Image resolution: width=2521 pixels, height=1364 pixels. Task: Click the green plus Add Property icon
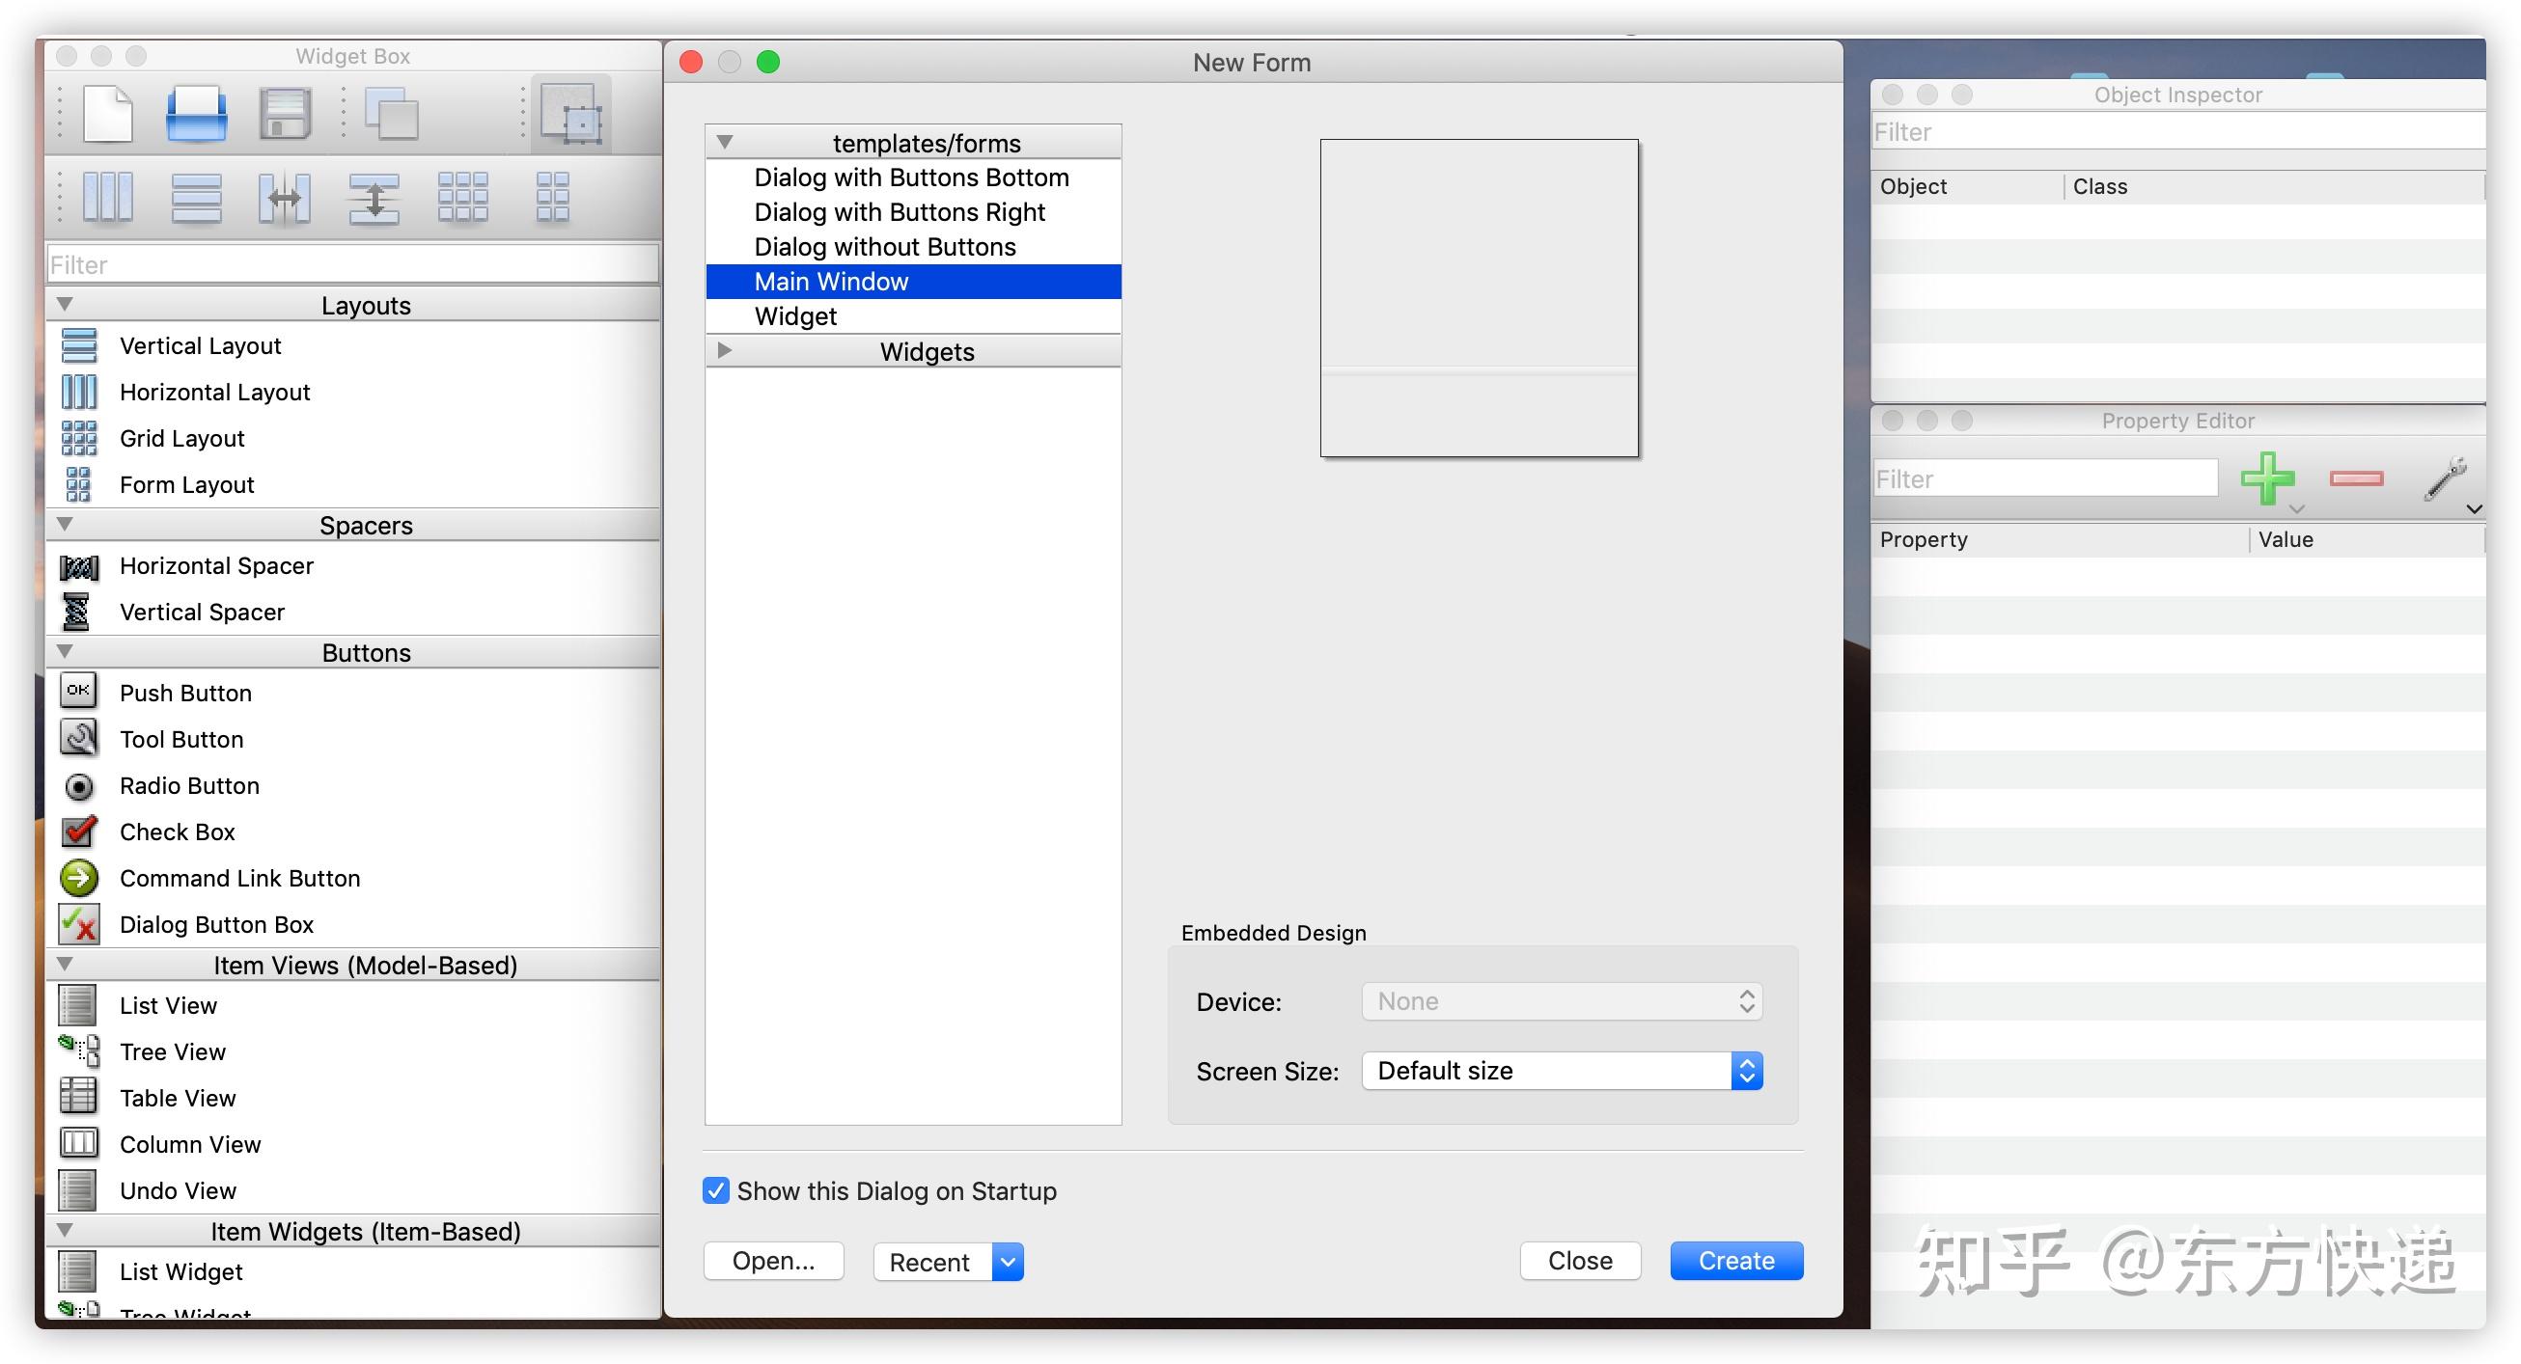2267,478
